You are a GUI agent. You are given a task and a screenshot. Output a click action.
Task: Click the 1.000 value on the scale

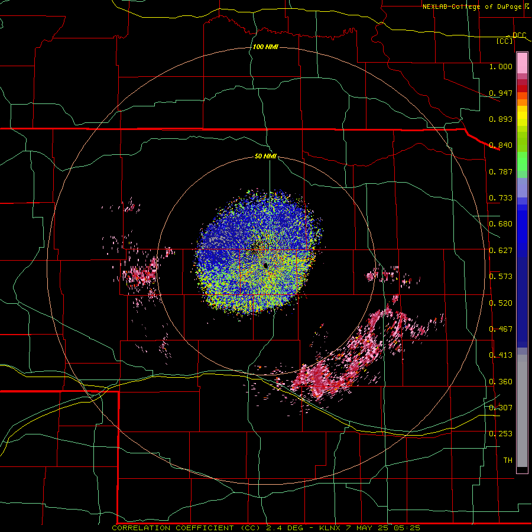point(501,66)
